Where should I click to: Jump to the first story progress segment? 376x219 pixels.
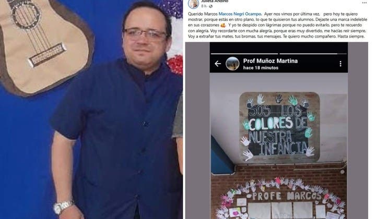coord(244,54)
